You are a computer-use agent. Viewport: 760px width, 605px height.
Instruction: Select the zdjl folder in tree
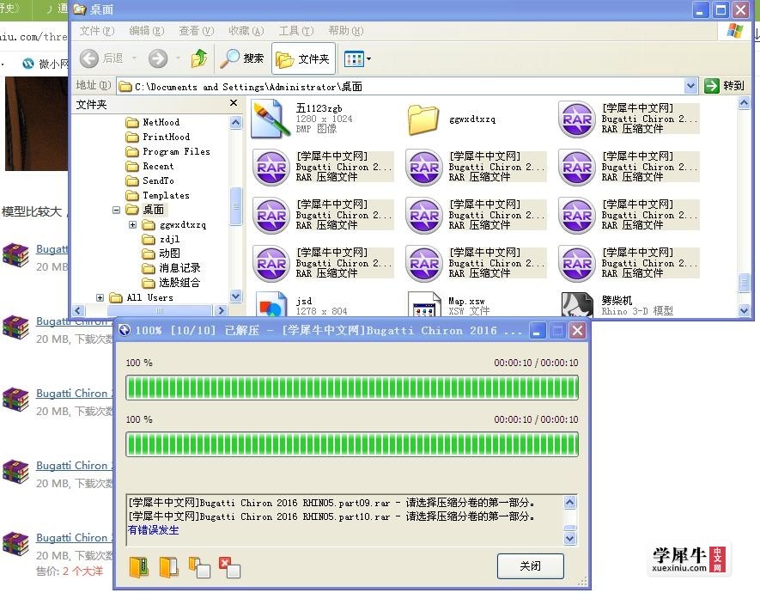point(161,239)
